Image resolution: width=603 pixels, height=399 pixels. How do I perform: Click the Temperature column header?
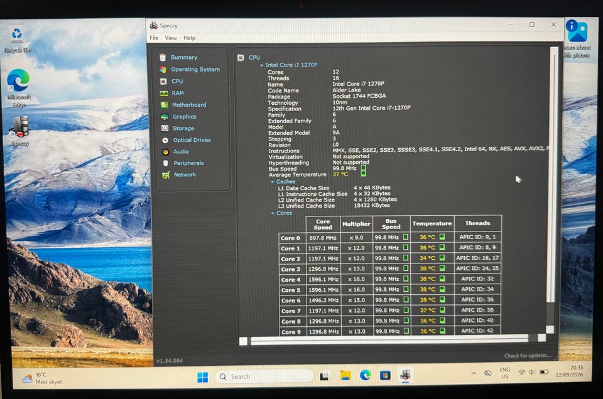[432, 223]
